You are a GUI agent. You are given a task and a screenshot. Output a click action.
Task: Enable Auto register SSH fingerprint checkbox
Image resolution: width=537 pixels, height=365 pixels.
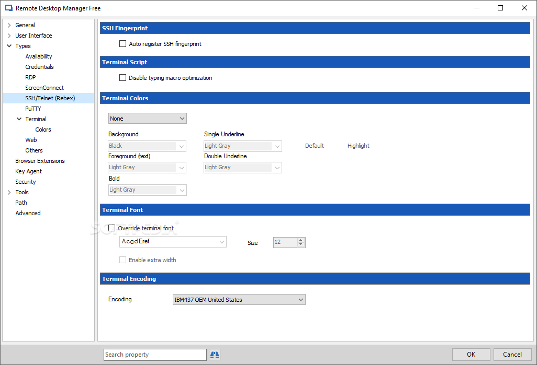(x=122, y=44)
